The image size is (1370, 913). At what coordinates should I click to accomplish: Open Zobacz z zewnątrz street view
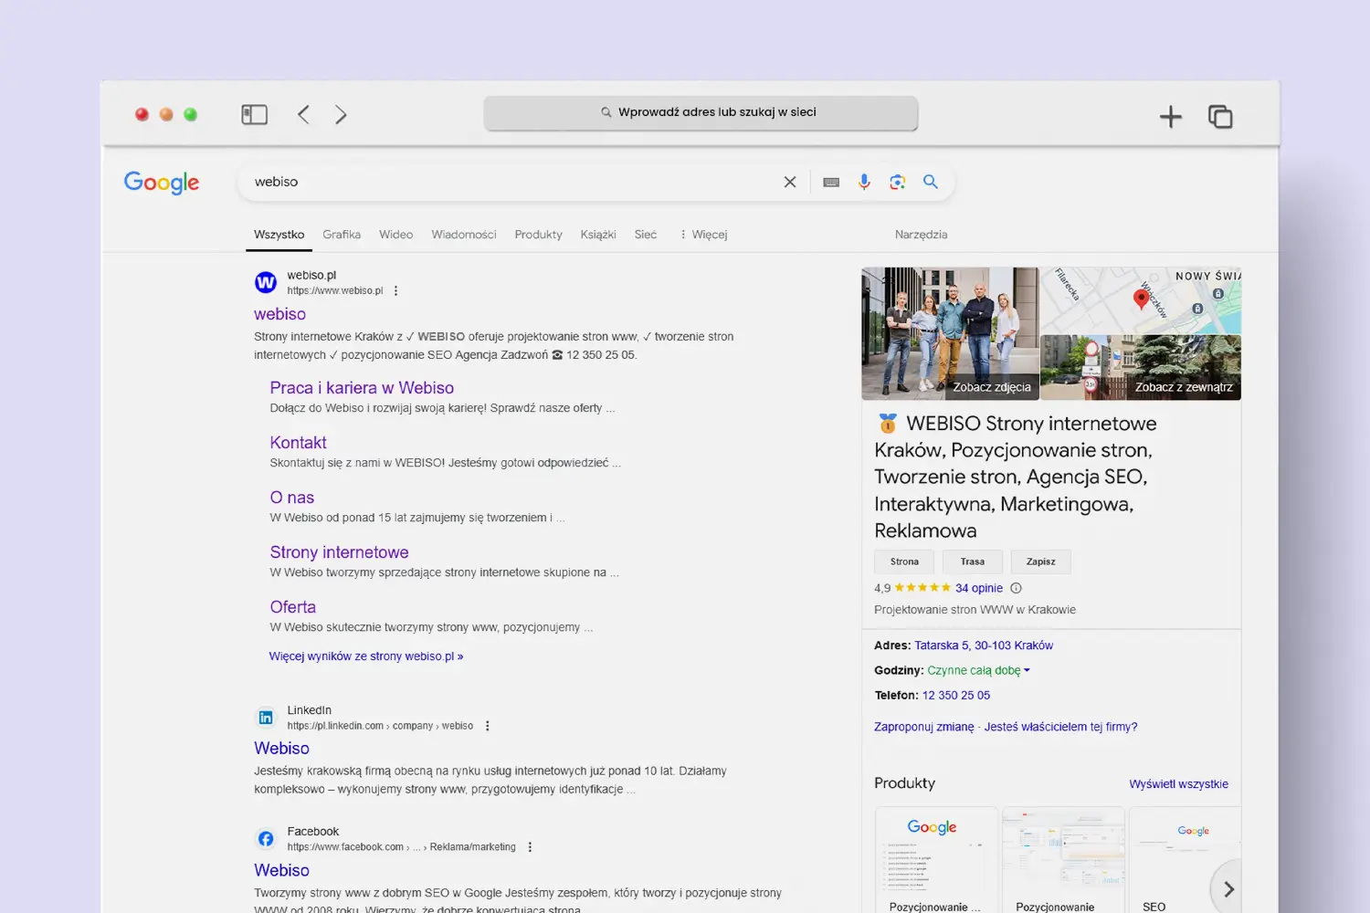click(x=1141, y=367)
